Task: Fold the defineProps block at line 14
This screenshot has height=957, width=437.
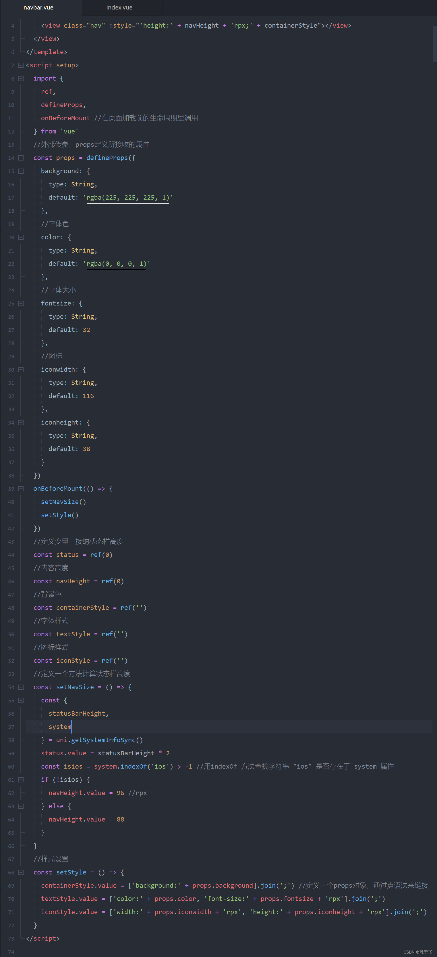Action: tap(21, 158)
